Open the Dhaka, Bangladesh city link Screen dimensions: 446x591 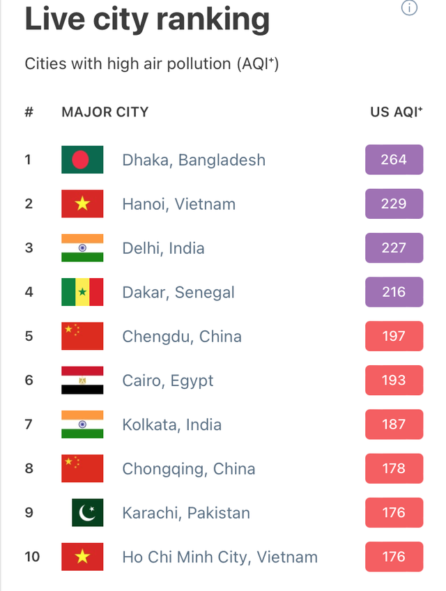pos(194,160)
